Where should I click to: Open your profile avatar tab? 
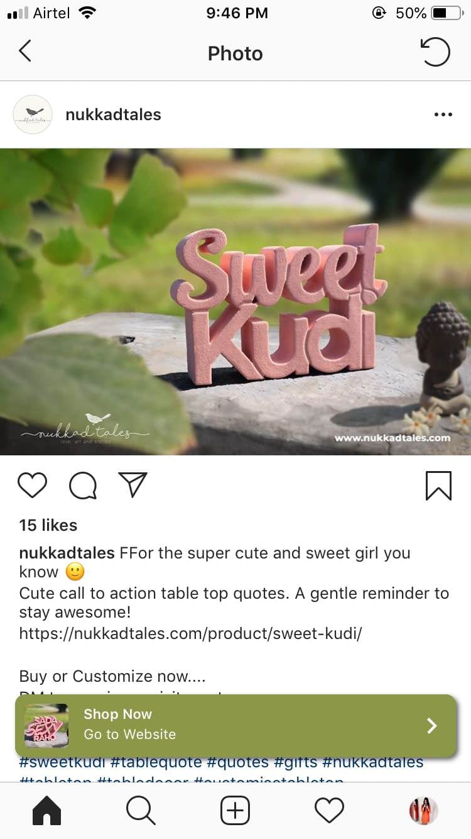coord(423,811)
